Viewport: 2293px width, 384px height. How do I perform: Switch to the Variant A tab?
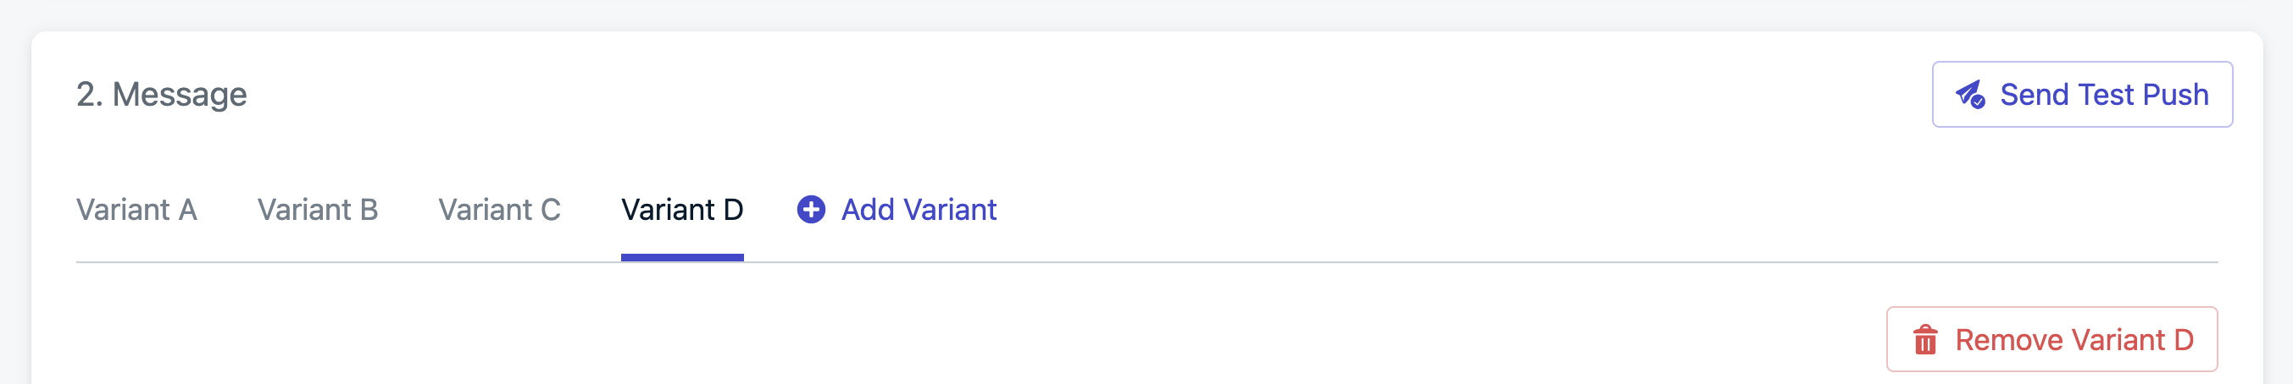136,210
